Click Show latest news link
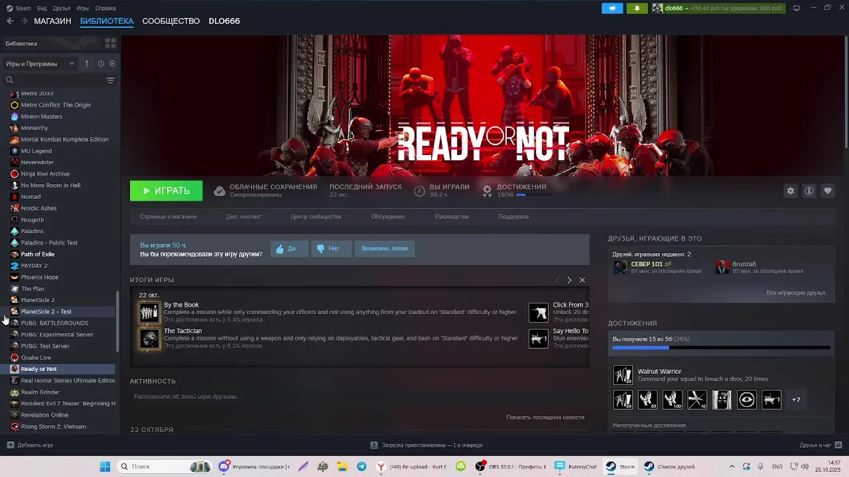Image resolution: width=849 pixels, height=477 pixels. 545,417
